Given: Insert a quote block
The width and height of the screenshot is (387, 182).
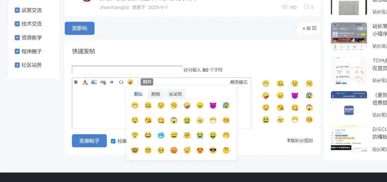Looking at the screenshot, I should click(112, 82).
